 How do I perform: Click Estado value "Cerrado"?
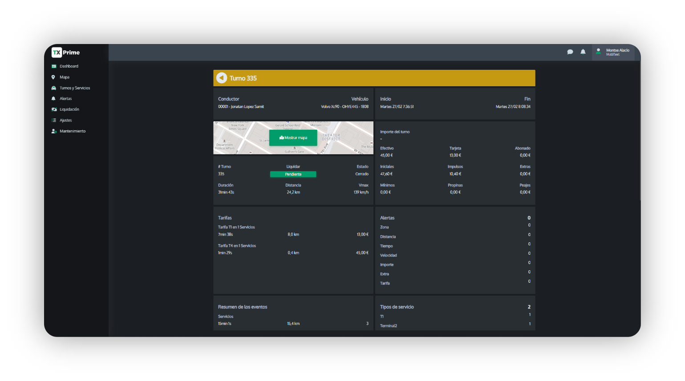click(362, 174)
